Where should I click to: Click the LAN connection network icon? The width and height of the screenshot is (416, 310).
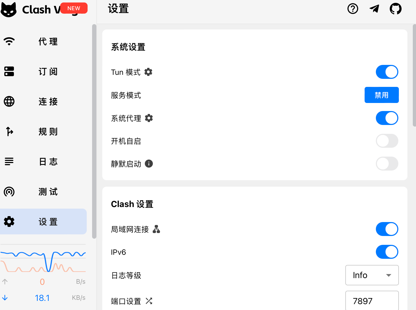click(156, 229)
